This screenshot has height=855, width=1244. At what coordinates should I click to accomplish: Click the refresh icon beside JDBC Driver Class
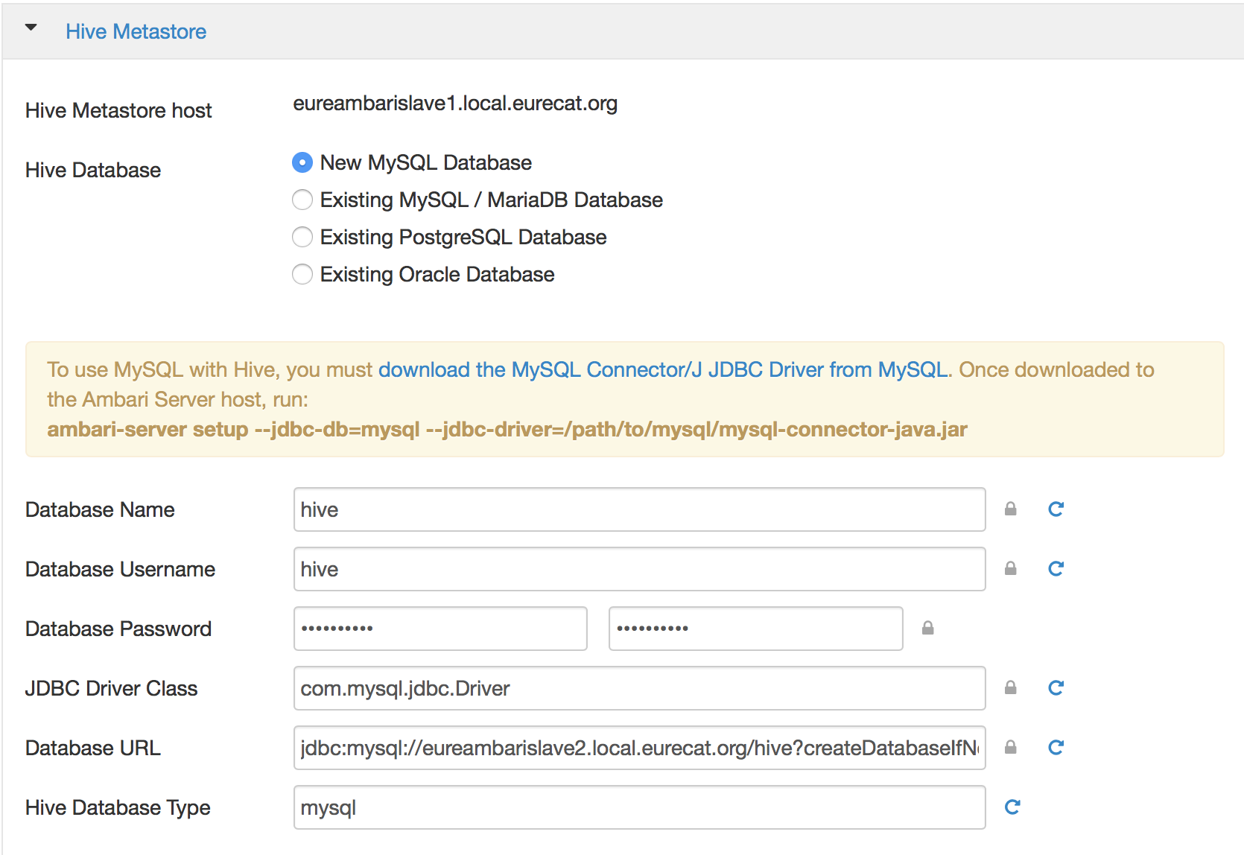(1055, 687)
